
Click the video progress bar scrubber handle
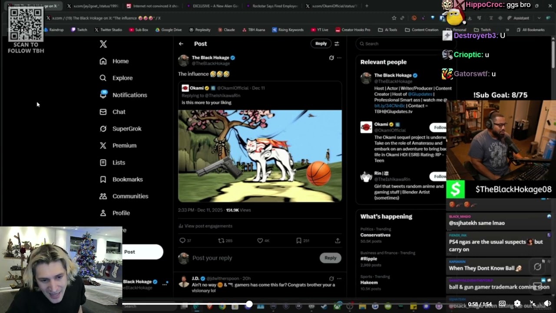pyautogui.click(x=249, y=304)
